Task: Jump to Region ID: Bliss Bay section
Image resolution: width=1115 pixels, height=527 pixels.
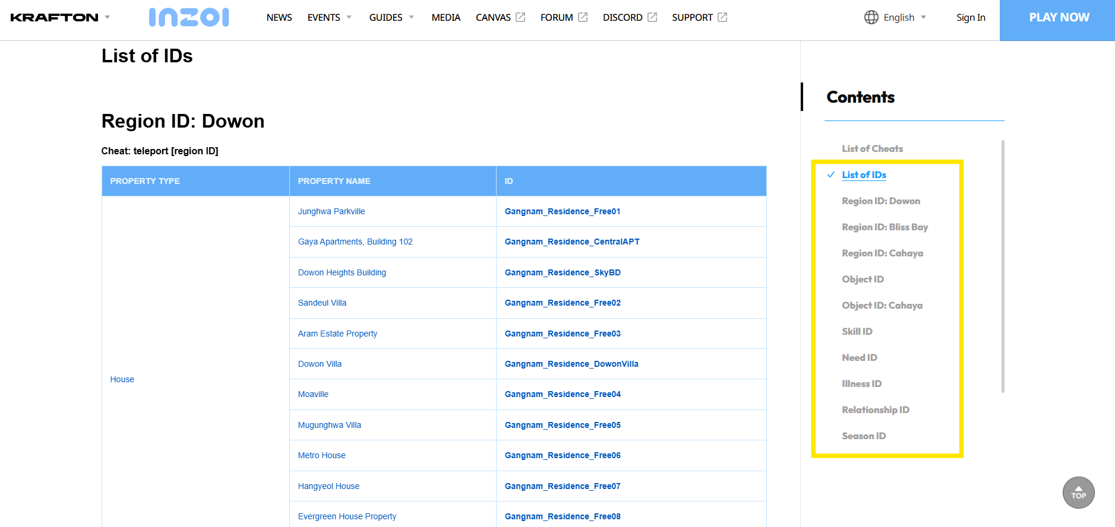Action: (x=885, y=227)
